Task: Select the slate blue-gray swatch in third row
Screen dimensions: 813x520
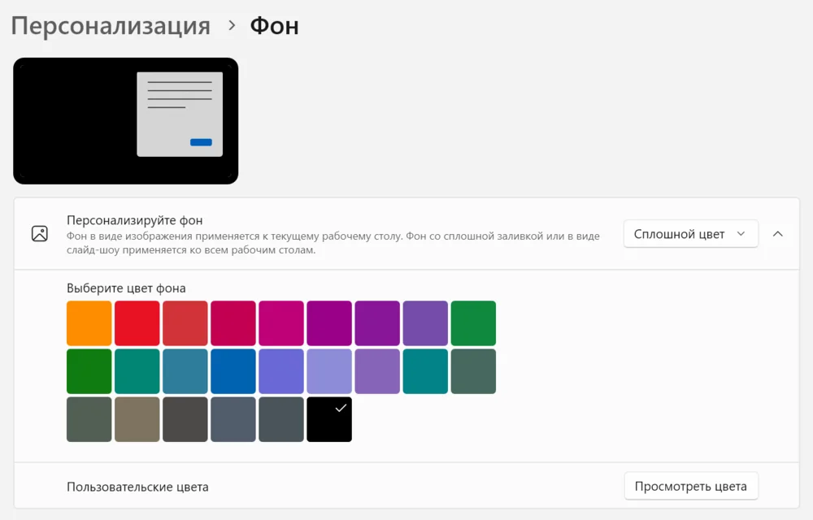Action: 233,419
